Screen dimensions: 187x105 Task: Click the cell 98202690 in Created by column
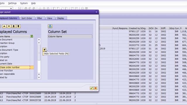(x=134, y=59)
